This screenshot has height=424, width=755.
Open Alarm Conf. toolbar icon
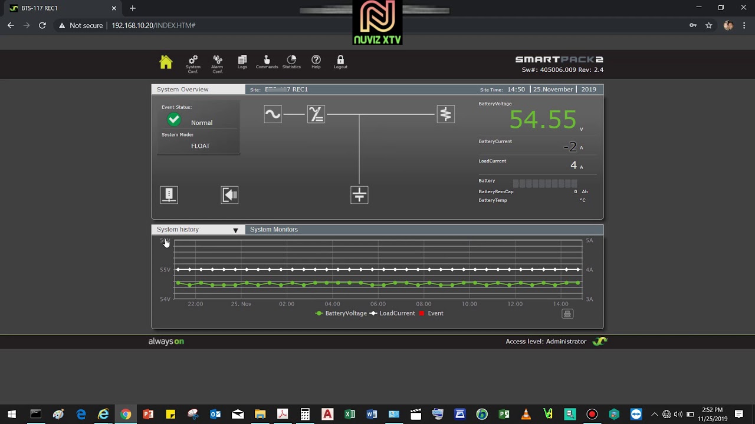(218, 63)
